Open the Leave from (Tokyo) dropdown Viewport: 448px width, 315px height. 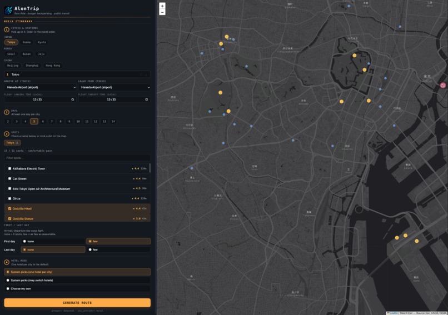click(x=115, y=87)
